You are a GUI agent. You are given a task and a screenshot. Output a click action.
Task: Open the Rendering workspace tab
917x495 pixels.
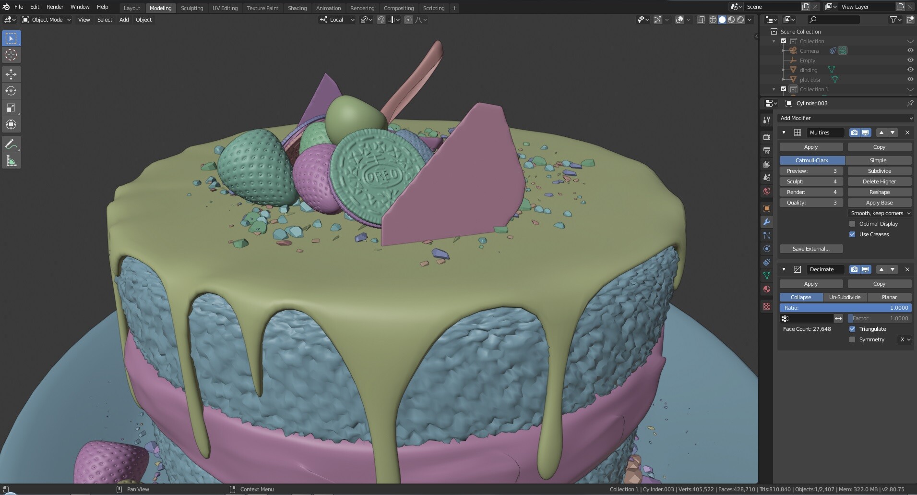362,8
